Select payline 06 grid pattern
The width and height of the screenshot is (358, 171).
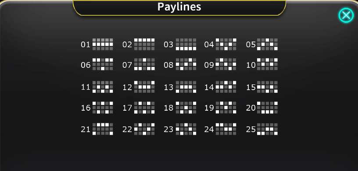tap(103, 64)
